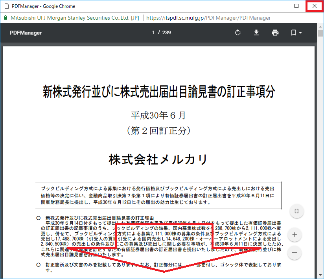This screenshot has width=324, height=279.
Task: Click the (第2回訂正分) text
Action: (x=158, y=130)
